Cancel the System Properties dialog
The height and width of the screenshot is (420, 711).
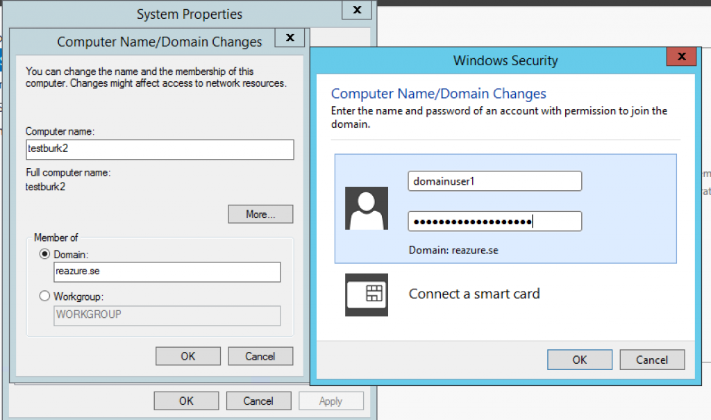(258, 401)
